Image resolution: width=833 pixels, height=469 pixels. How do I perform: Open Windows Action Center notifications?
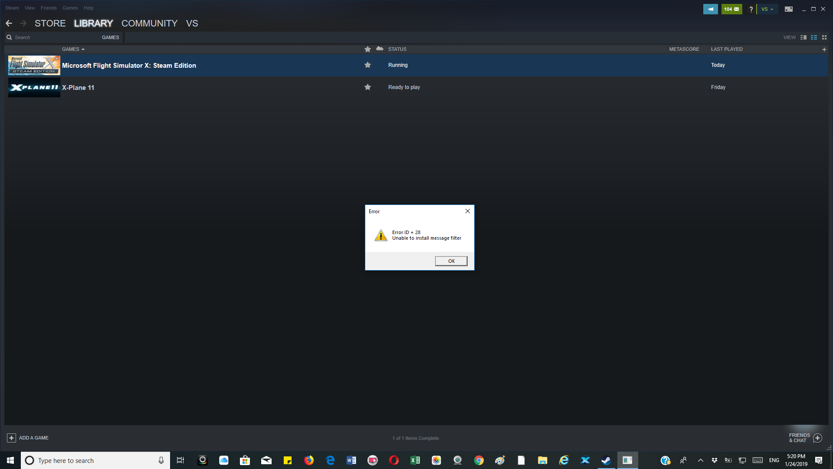tap(819, 460)
